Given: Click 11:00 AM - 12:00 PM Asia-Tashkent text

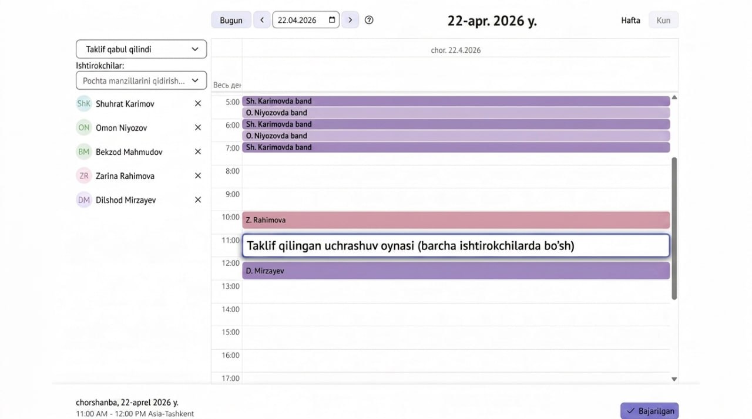Looking at the screenshot, I should pos(135,414).
